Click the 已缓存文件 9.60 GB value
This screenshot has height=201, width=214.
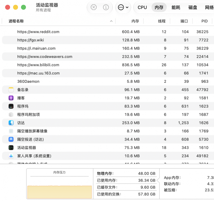point(148,187)
